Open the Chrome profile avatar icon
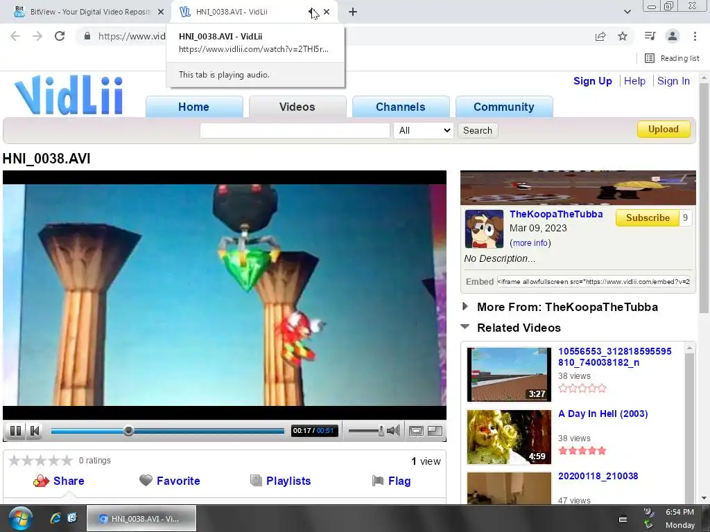The image size is (710, 532). coord(673,36)
